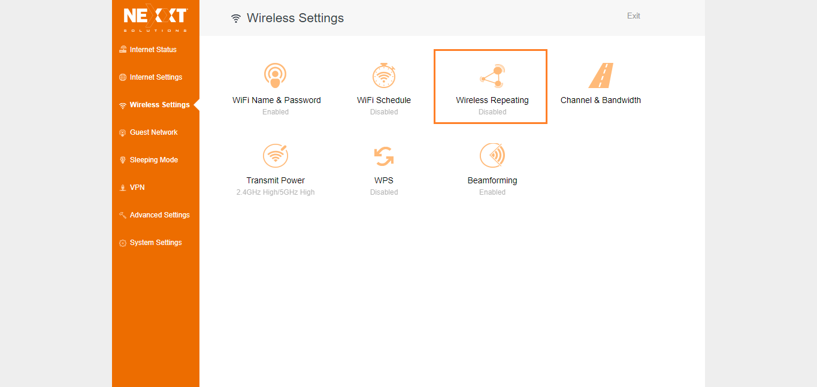Open Guest Network page

pos(154,132)
